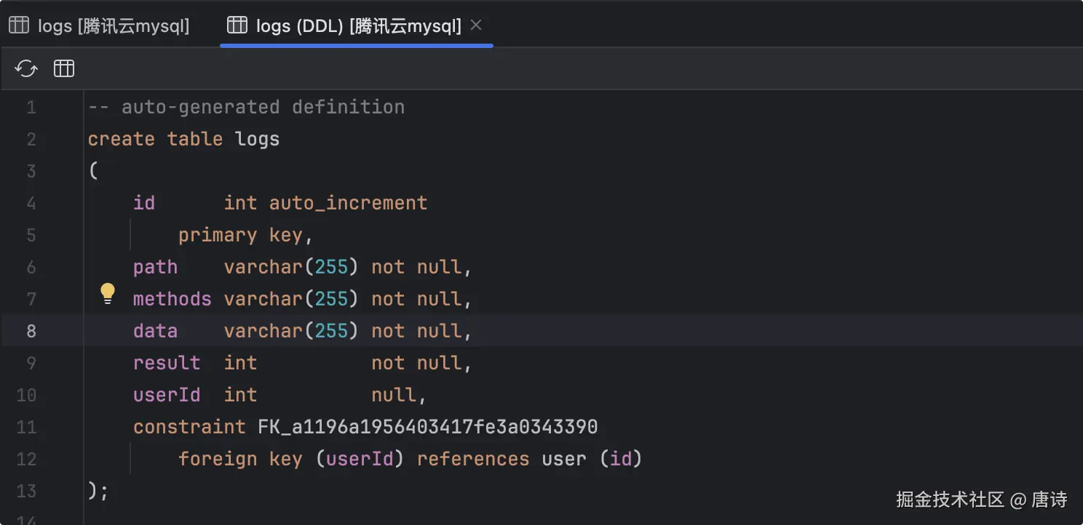Click the "result" column name
The image size is (1083, 525).
(x=167, y=363)
